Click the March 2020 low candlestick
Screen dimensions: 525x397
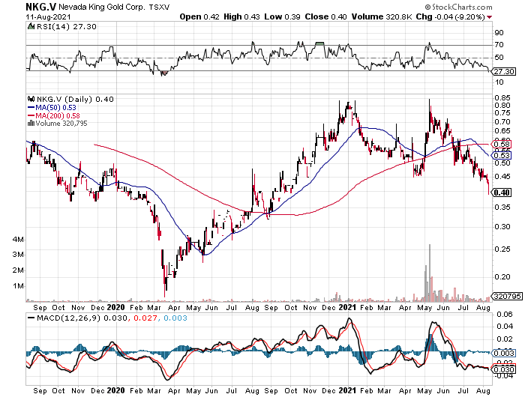coord(165,282)
